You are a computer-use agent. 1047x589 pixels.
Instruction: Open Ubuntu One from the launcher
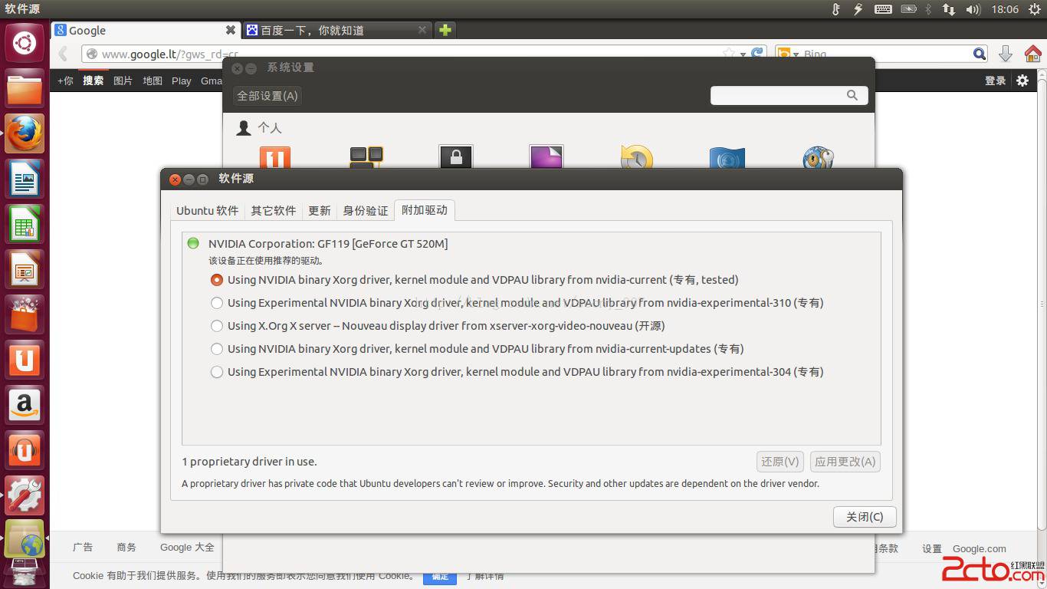pyautogui.click(x=25, y=360)
